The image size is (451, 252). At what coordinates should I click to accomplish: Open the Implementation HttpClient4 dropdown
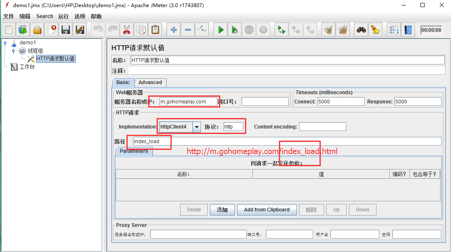pos(180,127)
